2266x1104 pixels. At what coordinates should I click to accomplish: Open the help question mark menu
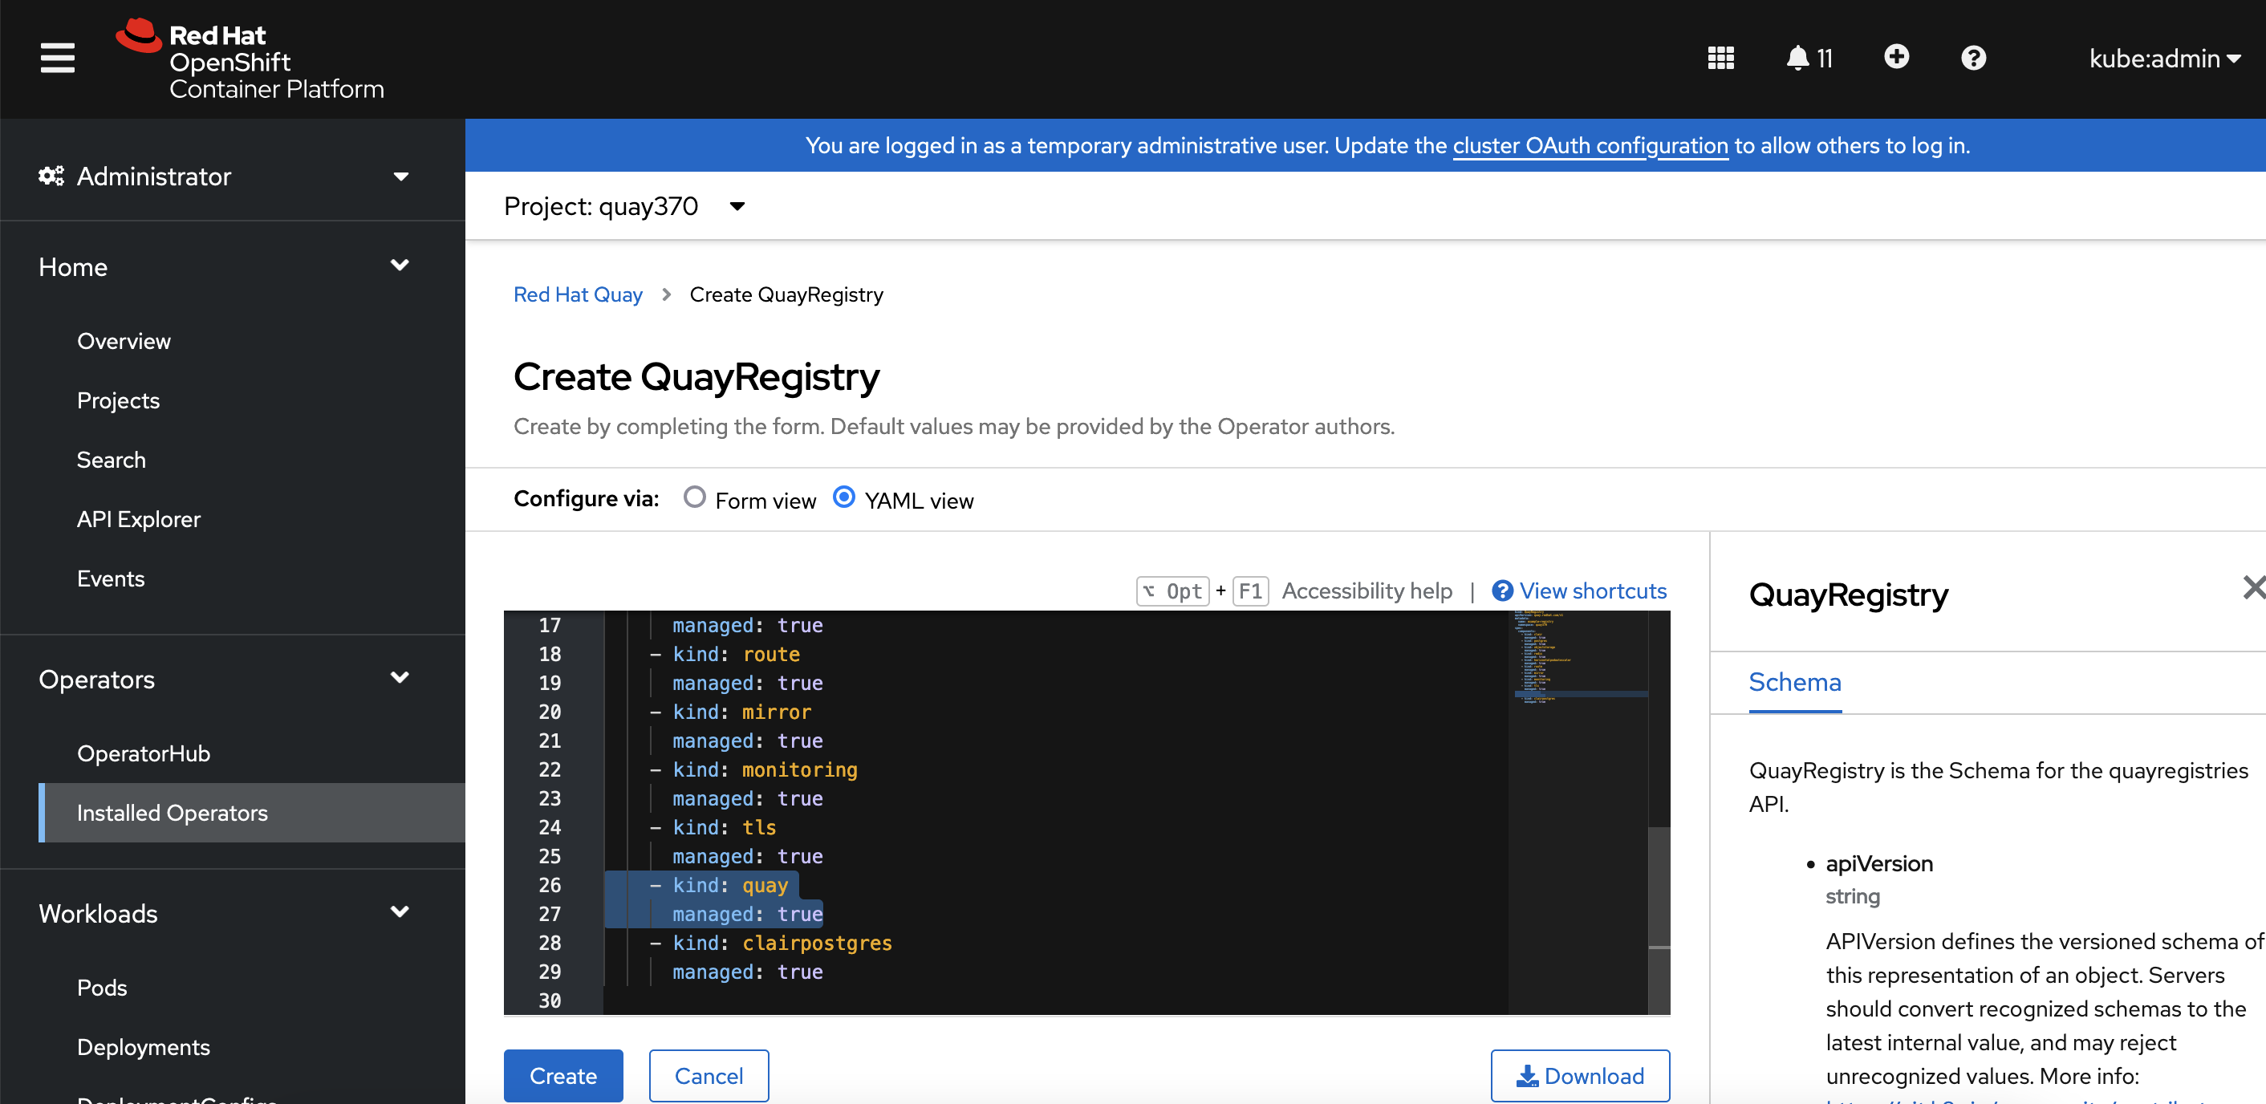tap(1973, 58)
